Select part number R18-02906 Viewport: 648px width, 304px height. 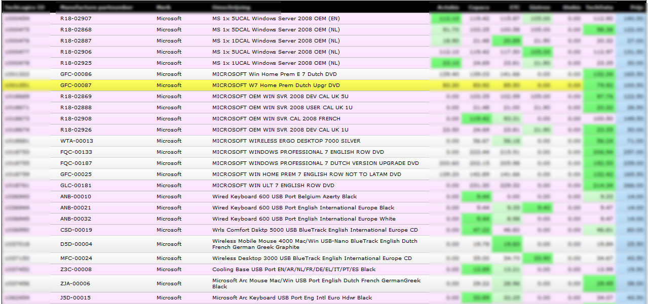(x=76, y=52)
